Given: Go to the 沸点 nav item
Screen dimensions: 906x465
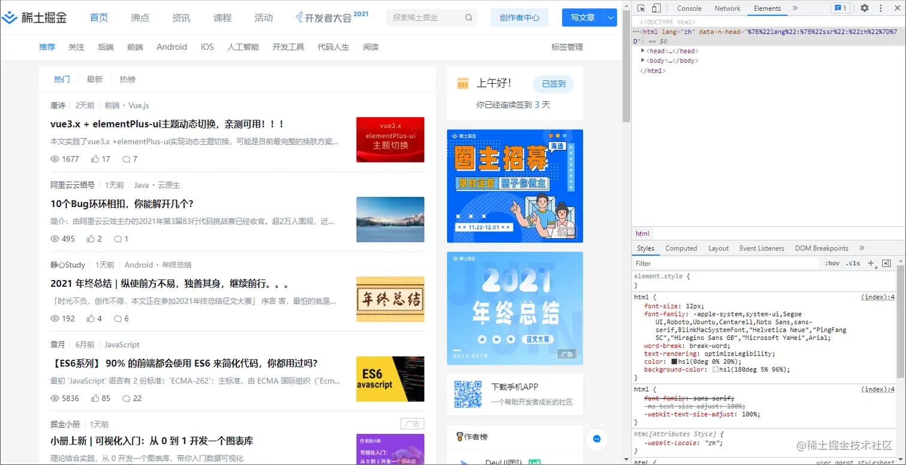Looking at the screenshot, I should pyautogui.click(x=140, y=17).
